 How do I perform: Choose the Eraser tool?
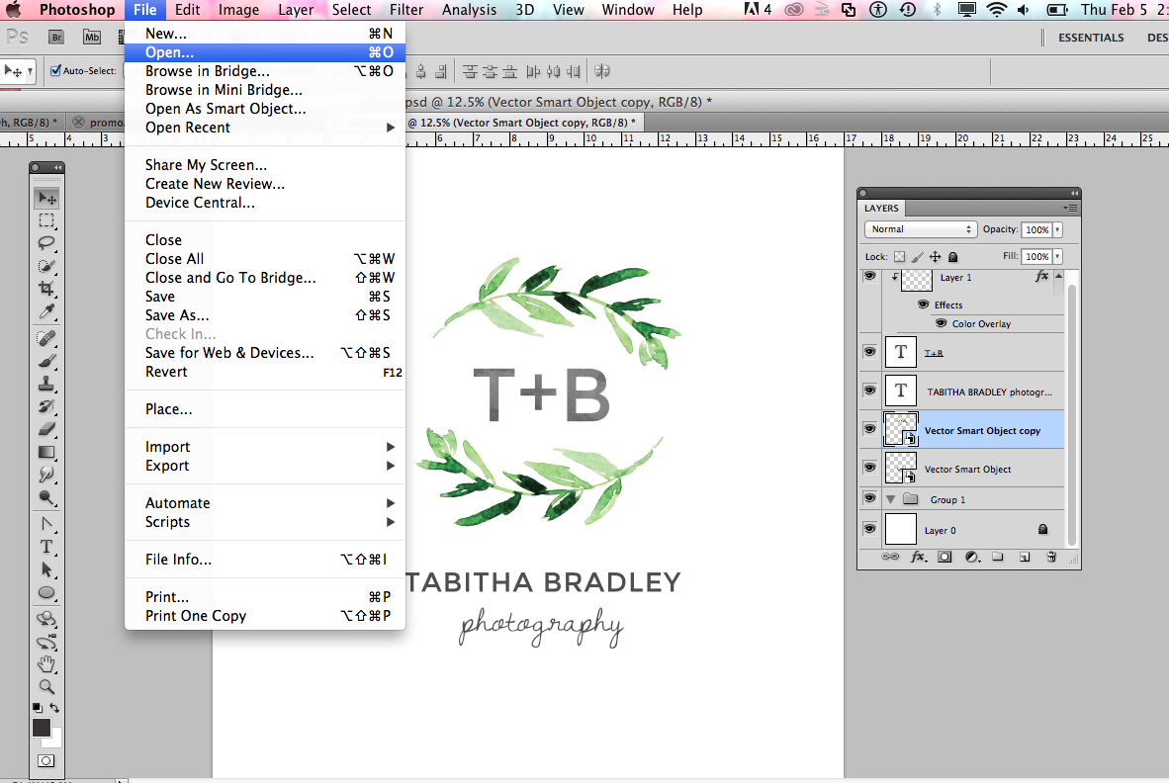pyautogui.click(x=45, y=429)
